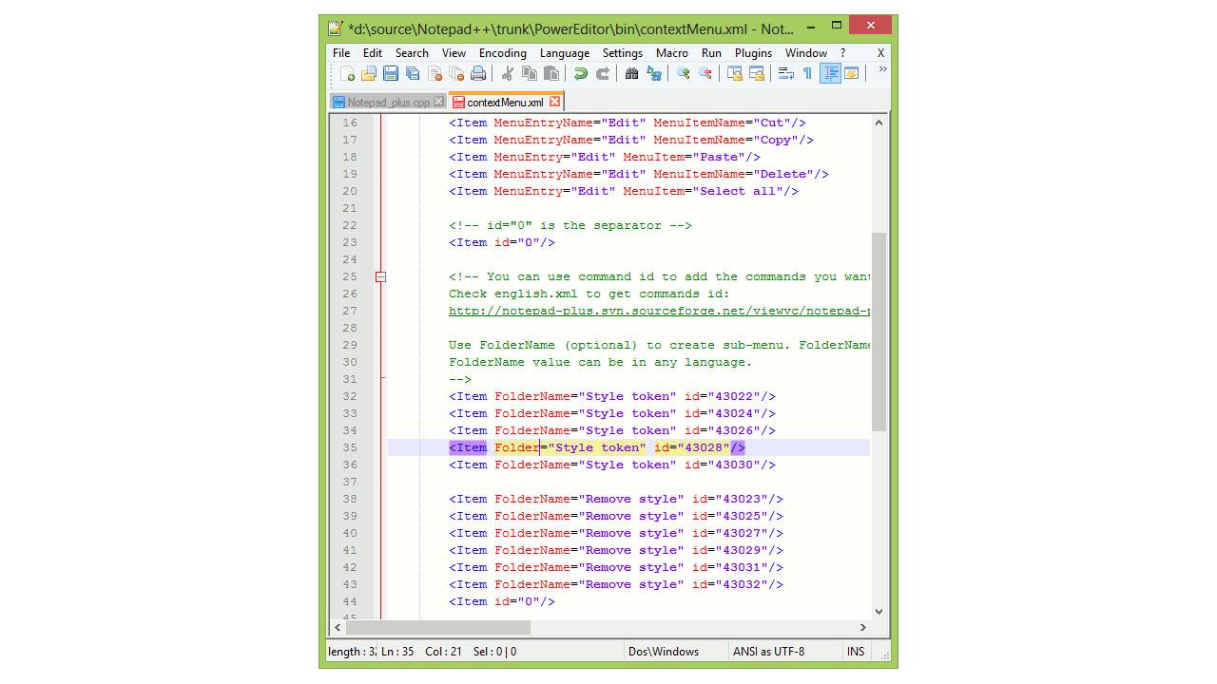Click the Paste clipboard icon
The width and height of the screenshot is (1217, 684).
(551, 73)
